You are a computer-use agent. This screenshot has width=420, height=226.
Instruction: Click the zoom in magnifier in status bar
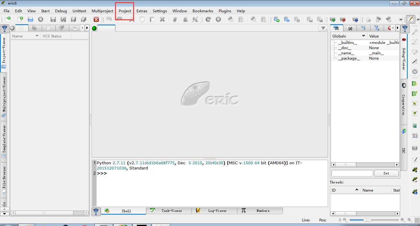(403, 220)
